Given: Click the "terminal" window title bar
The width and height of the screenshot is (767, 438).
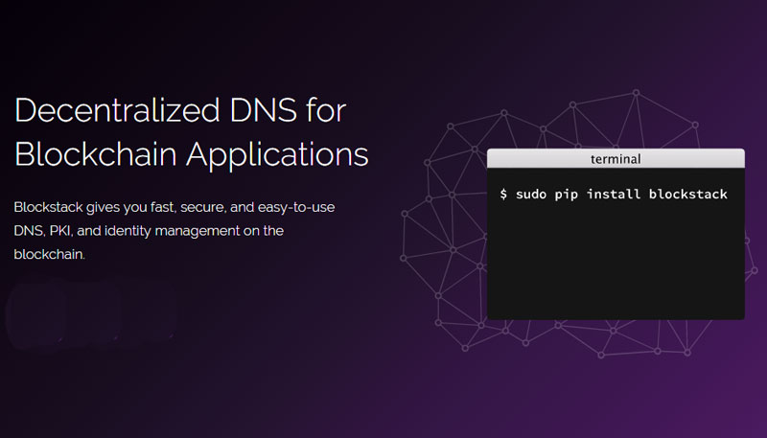Looking at the screenshot, I should point(616,159).
